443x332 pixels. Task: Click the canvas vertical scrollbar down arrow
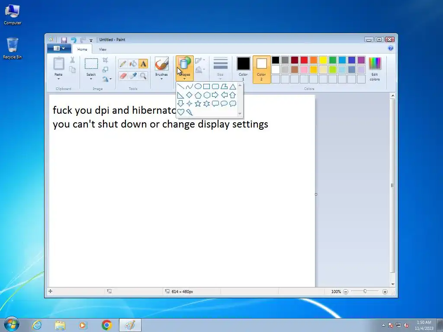[x=393, y=284]
